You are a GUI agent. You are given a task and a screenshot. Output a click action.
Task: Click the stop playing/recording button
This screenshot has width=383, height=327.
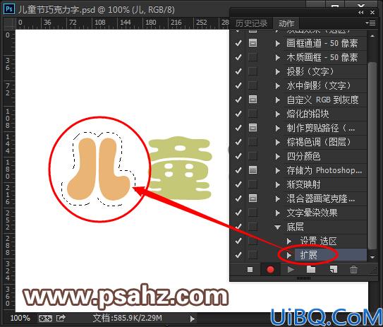(x=250, y=270)
